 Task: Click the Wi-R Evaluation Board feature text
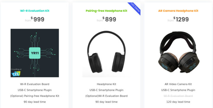click(x=35, y=84)
